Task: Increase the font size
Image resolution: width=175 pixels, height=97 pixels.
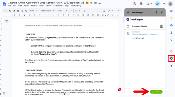Action: [80, 11]
